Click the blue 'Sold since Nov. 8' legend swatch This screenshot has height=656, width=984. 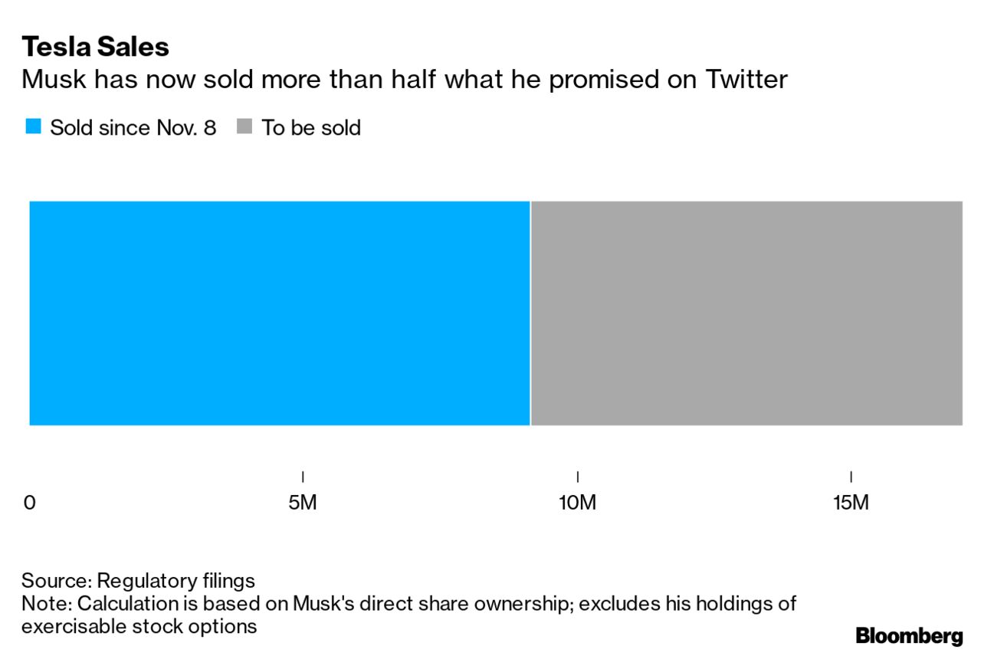(x=33, y=127)
